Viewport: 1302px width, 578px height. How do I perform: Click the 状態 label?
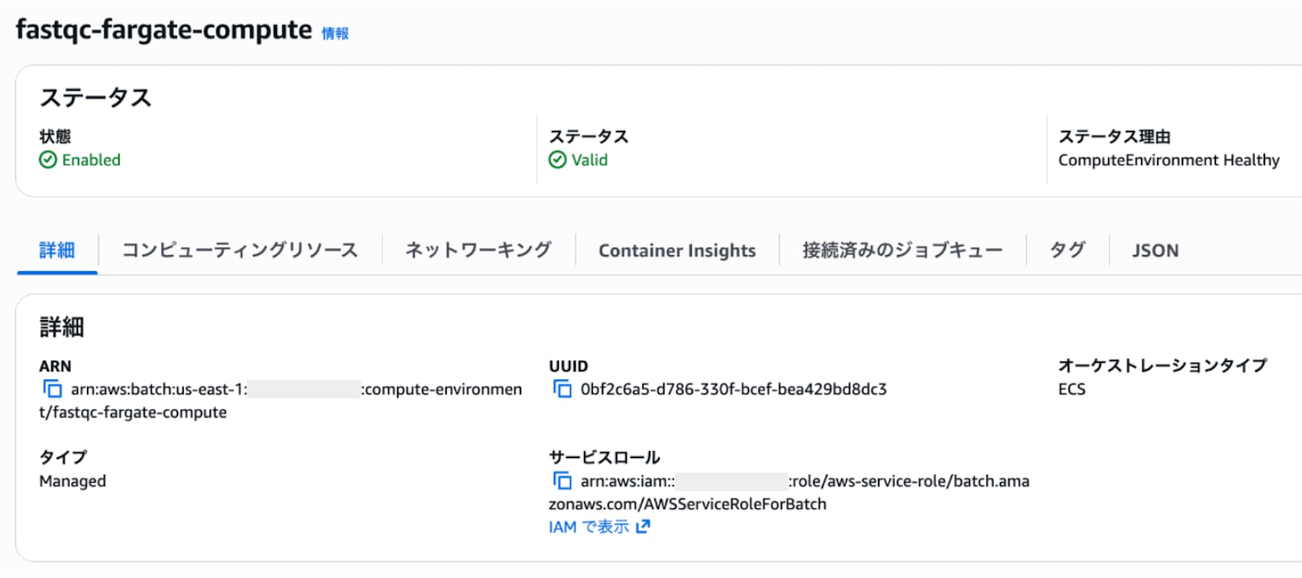(55, 136)
